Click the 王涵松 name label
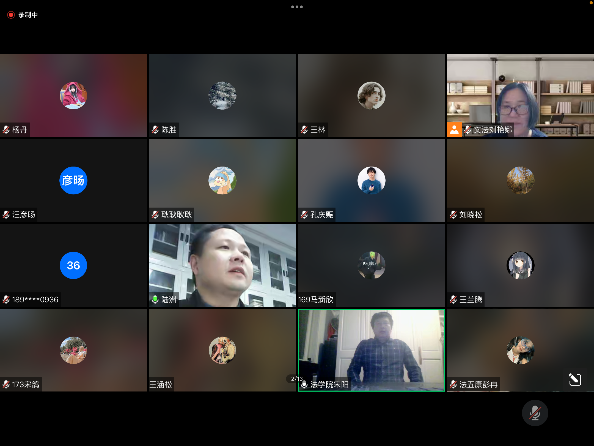594x446 pixels. coord(161,384)
